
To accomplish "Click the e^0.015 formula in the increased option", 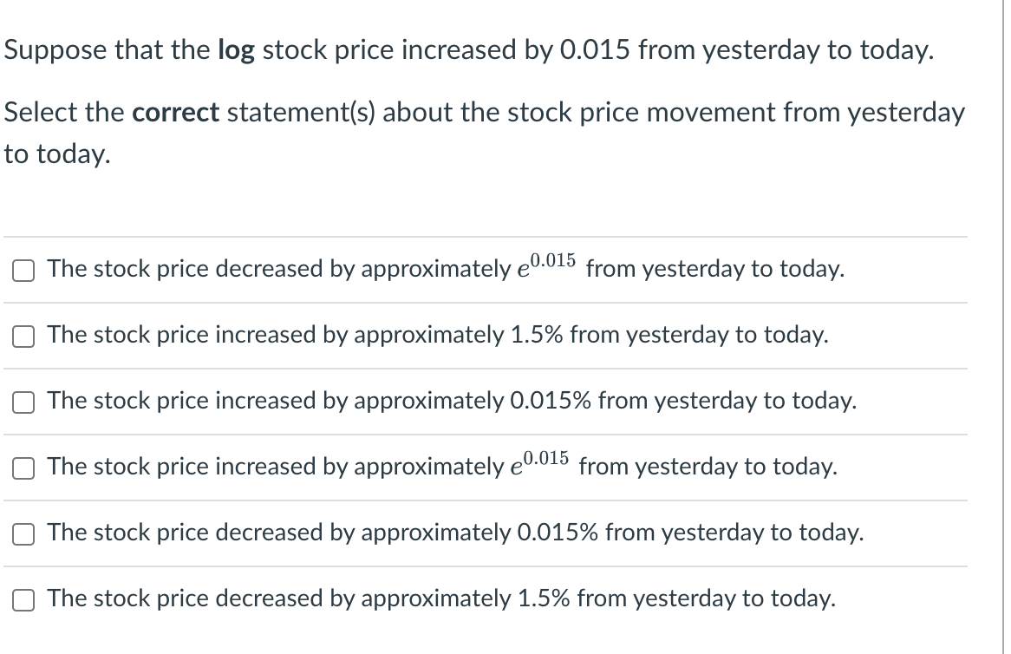I will point(539,463).
